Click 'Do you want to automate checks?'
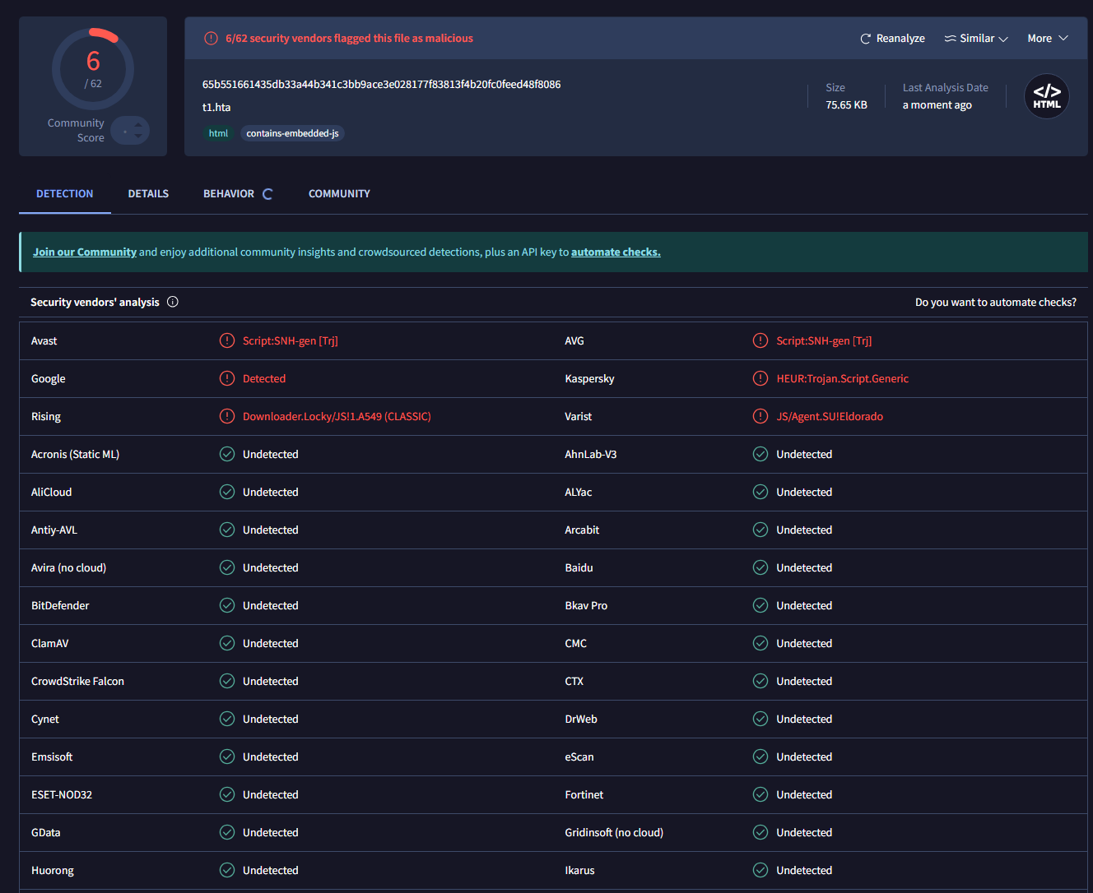The height and width of the screenshot is (893, 1093). (x=996, y=303)
